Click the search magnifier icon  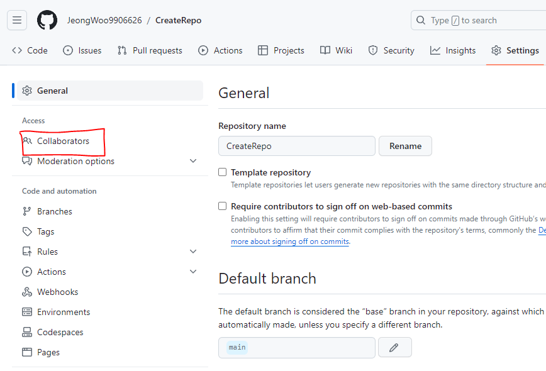pyautogui.click(x=421, y=20)
